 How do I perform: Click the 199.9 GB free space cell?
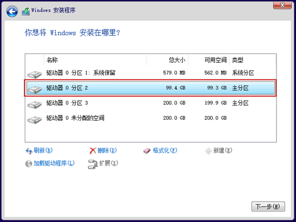click(x=215, y=103)
